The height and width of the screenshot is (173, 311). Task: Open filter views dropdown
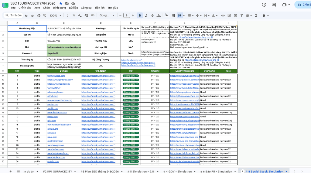pyautogui.click(x=249, y=15)
